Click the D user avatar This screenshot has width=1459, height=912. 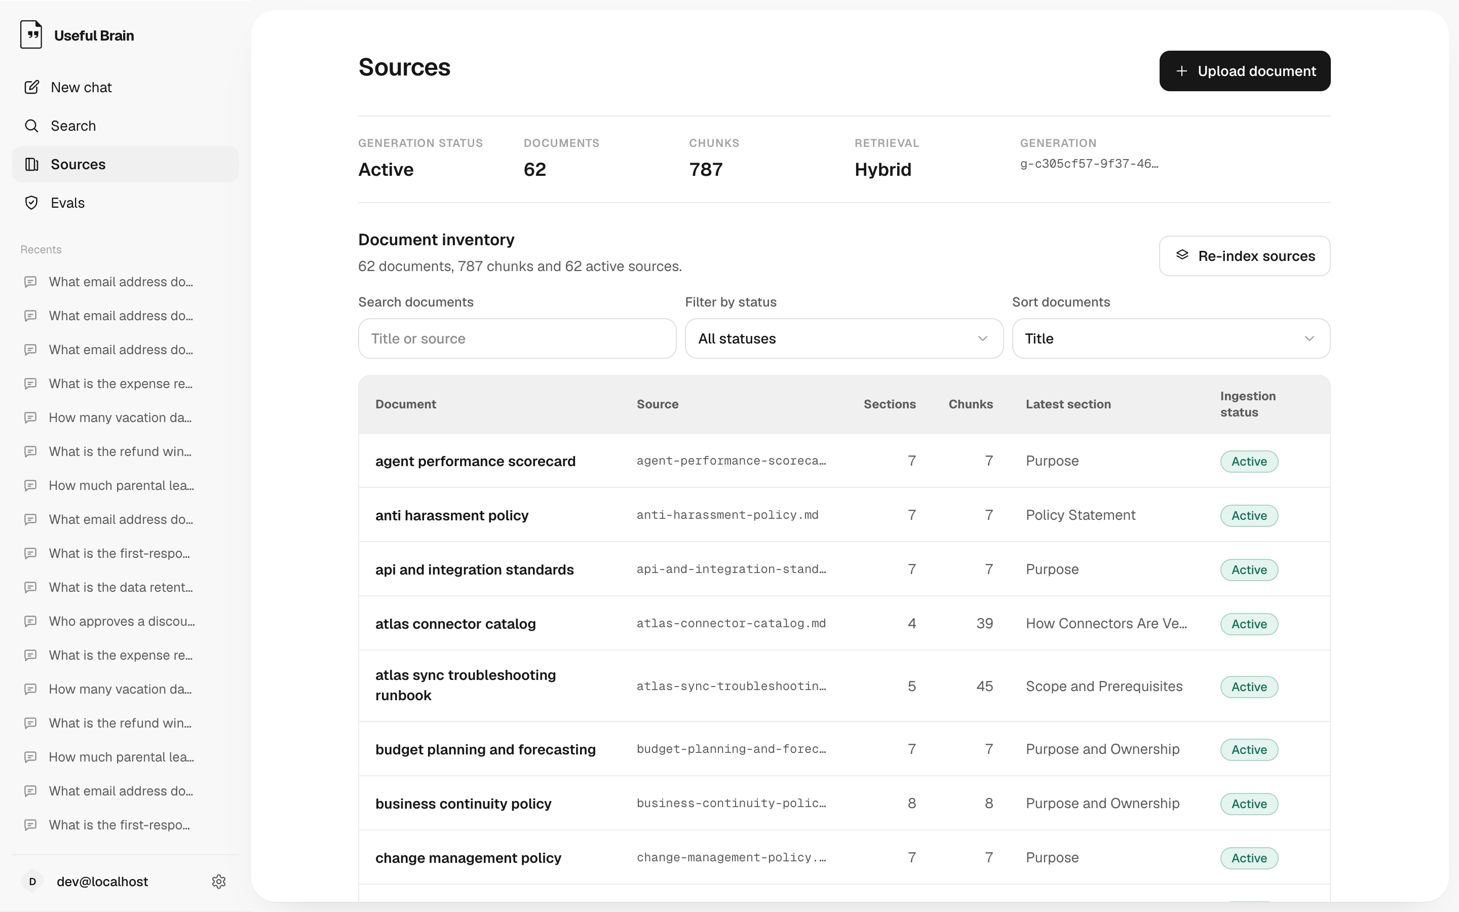[32, 882]
